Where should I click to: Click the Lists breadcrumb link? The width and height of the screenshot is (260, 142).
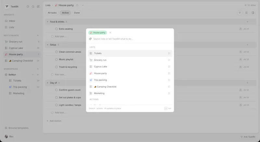[x=48, y=5]
